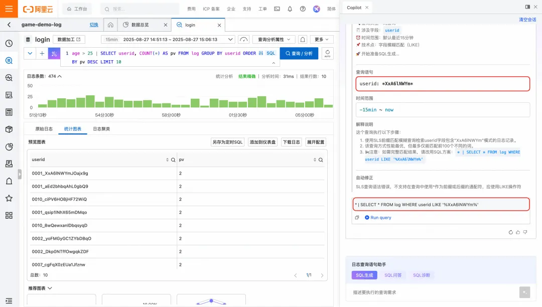
Task: Clear the Copilot conversation
Action: pos(527,20)
